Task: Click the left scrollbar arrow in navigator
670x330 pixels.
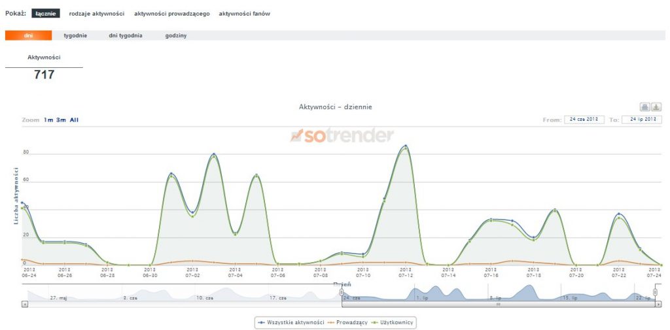Action: click(x=25, y=304)
